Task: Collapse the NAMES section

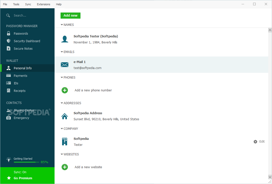Action: [x=62, y=25]
